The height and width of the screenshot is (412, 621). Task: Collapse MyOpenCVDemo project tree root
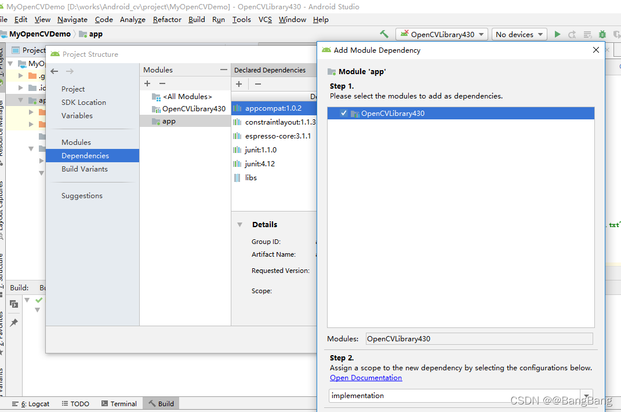click(x=10, y=63)
